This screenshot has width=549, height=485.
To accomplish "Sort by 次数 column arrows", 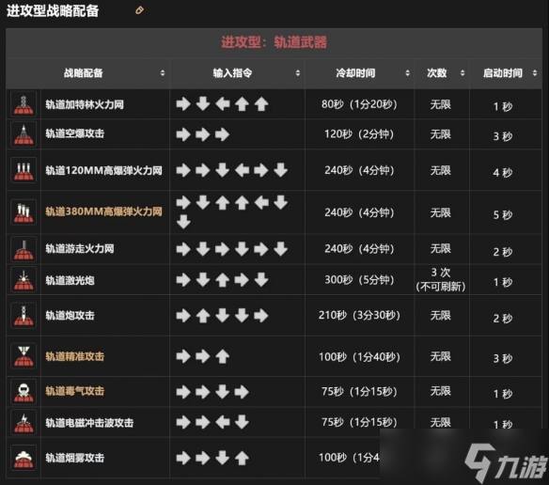I will pos(463,72).
